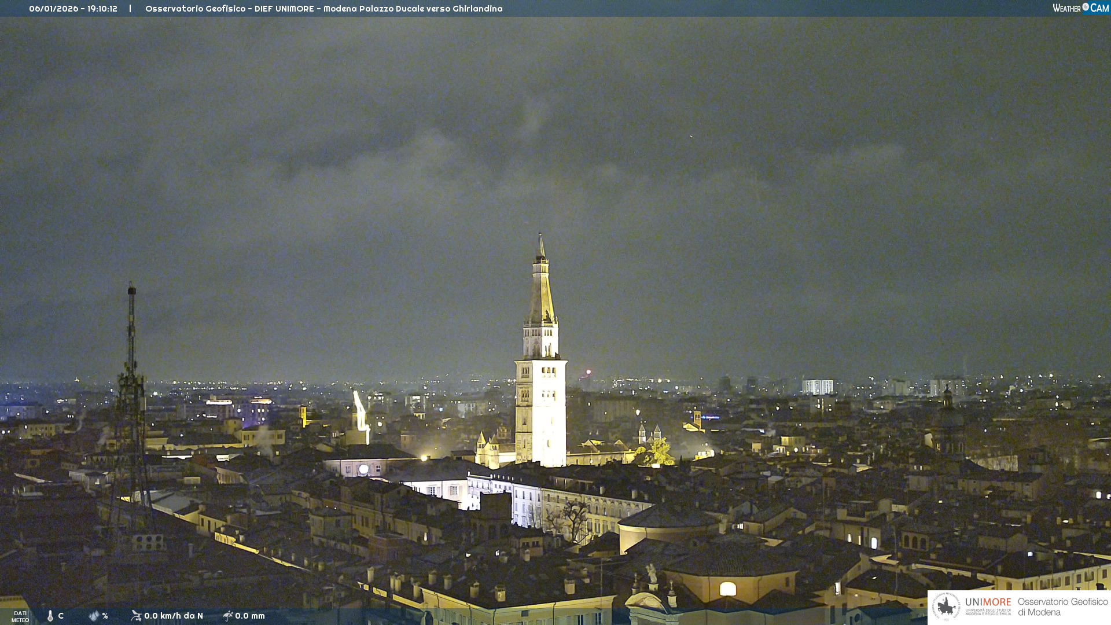The image size is (1111, 625).
Task: Click the glowing round rooftop window
Action: click(x=363, y=469)
